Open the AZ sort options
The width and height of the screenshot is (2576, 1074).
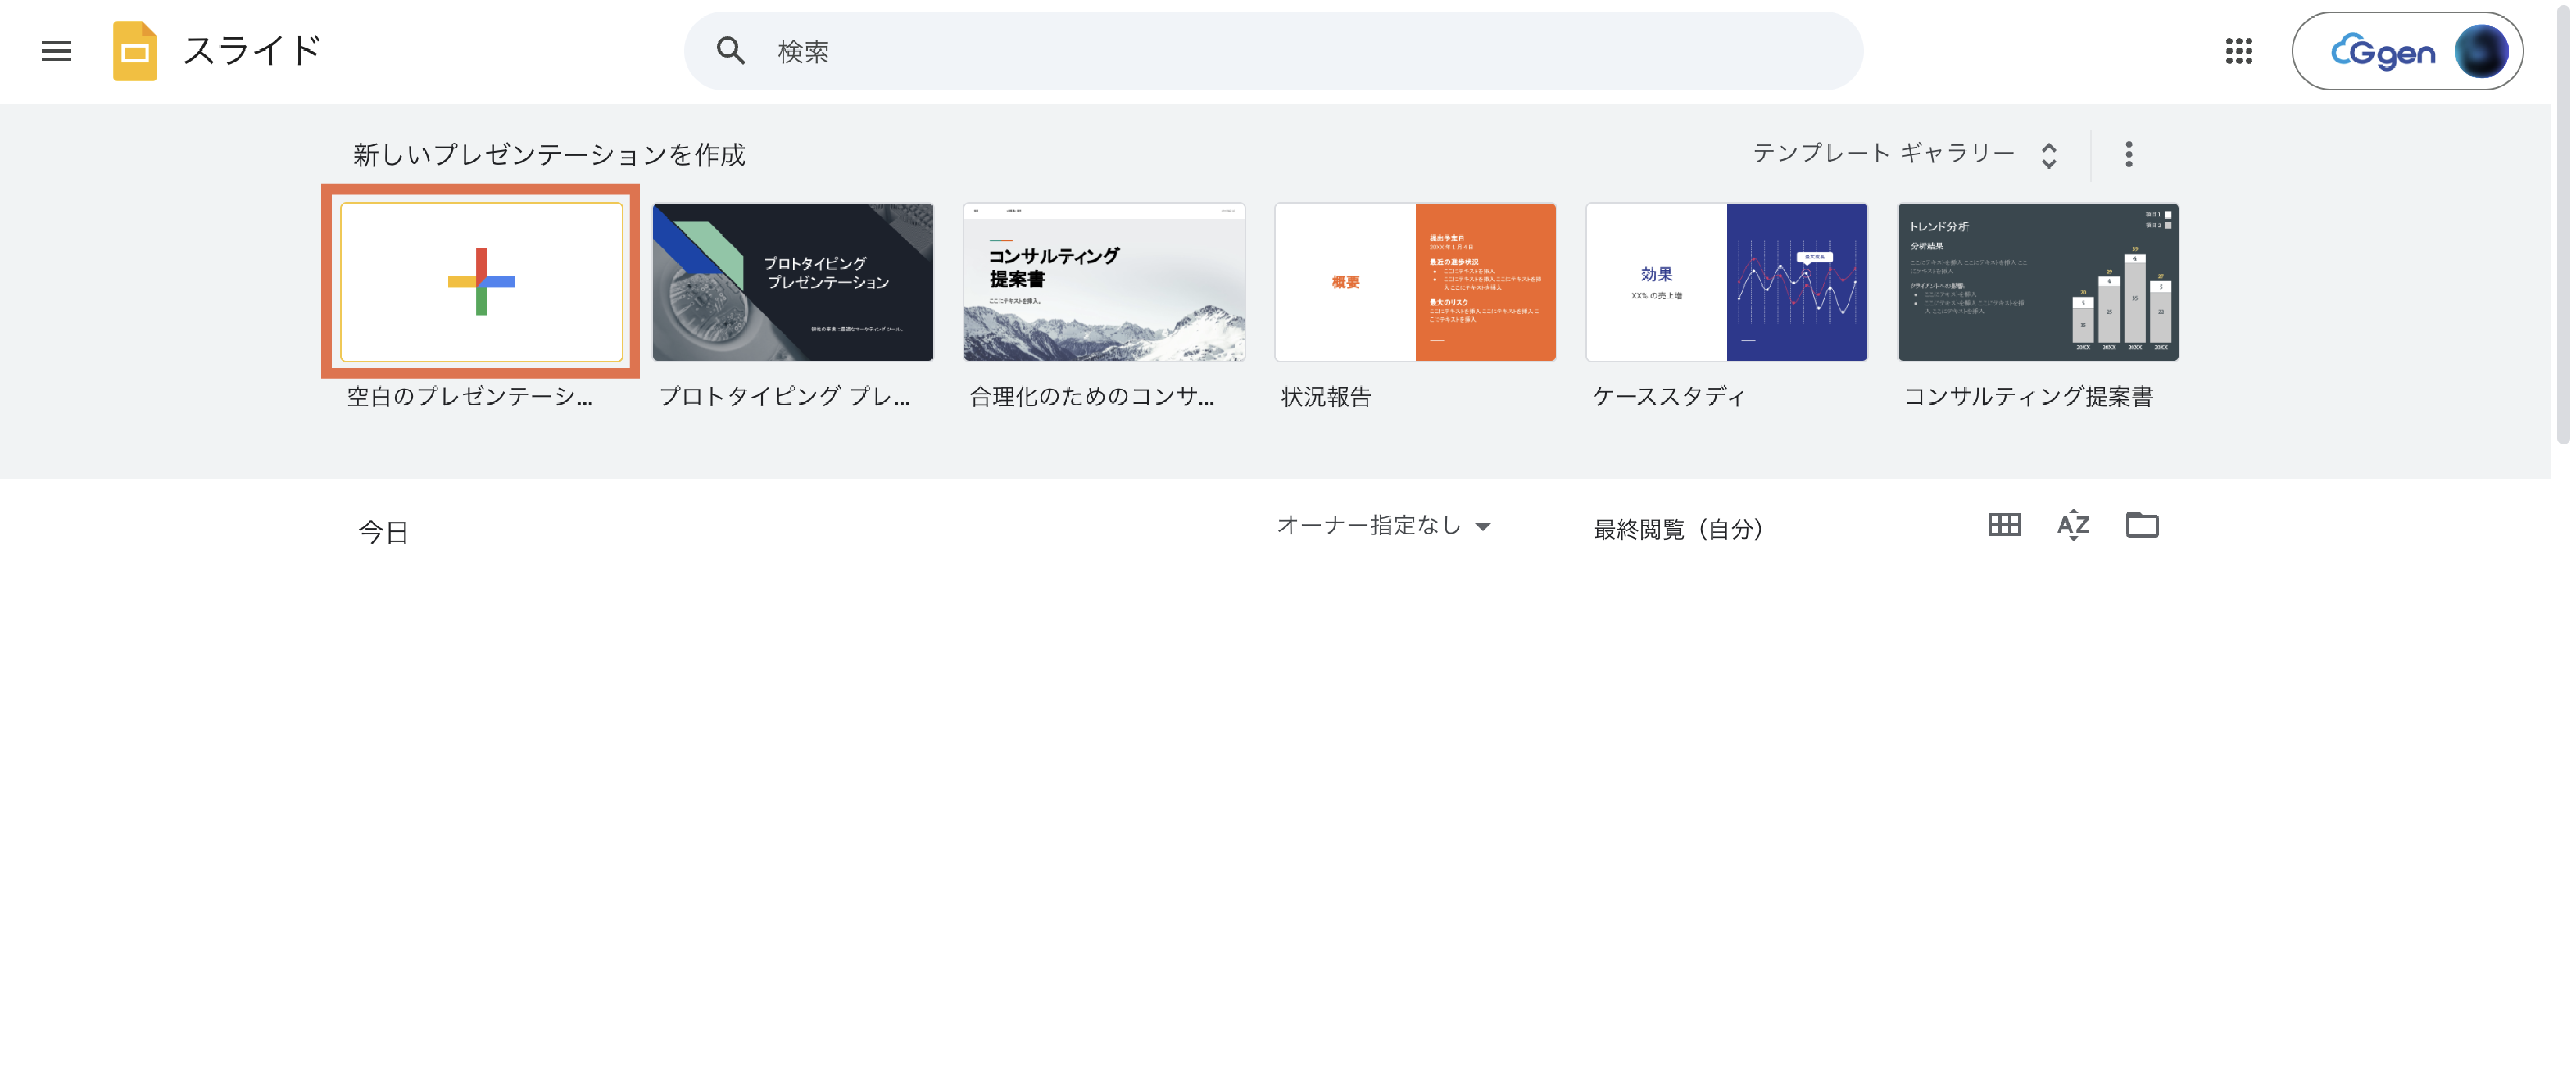2073,525
